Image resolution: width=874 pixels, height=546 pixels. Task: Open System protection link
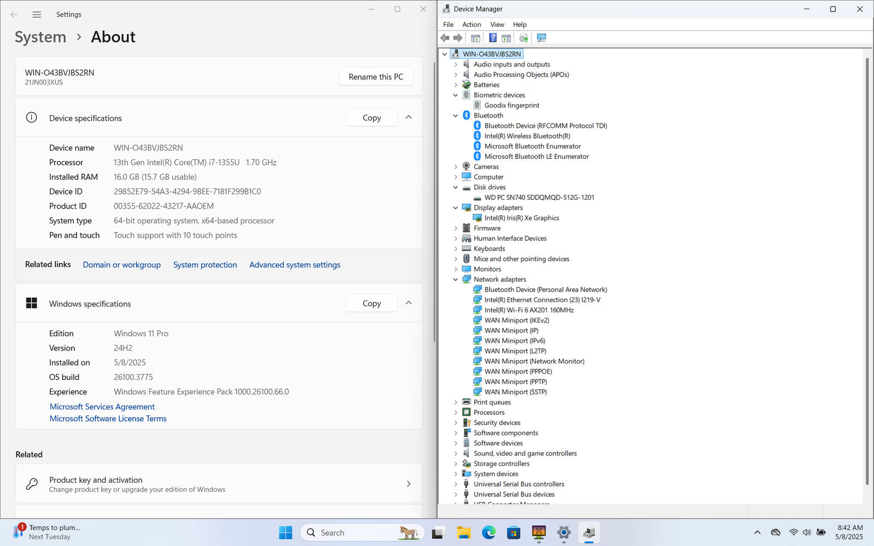(x=205, y=265)
